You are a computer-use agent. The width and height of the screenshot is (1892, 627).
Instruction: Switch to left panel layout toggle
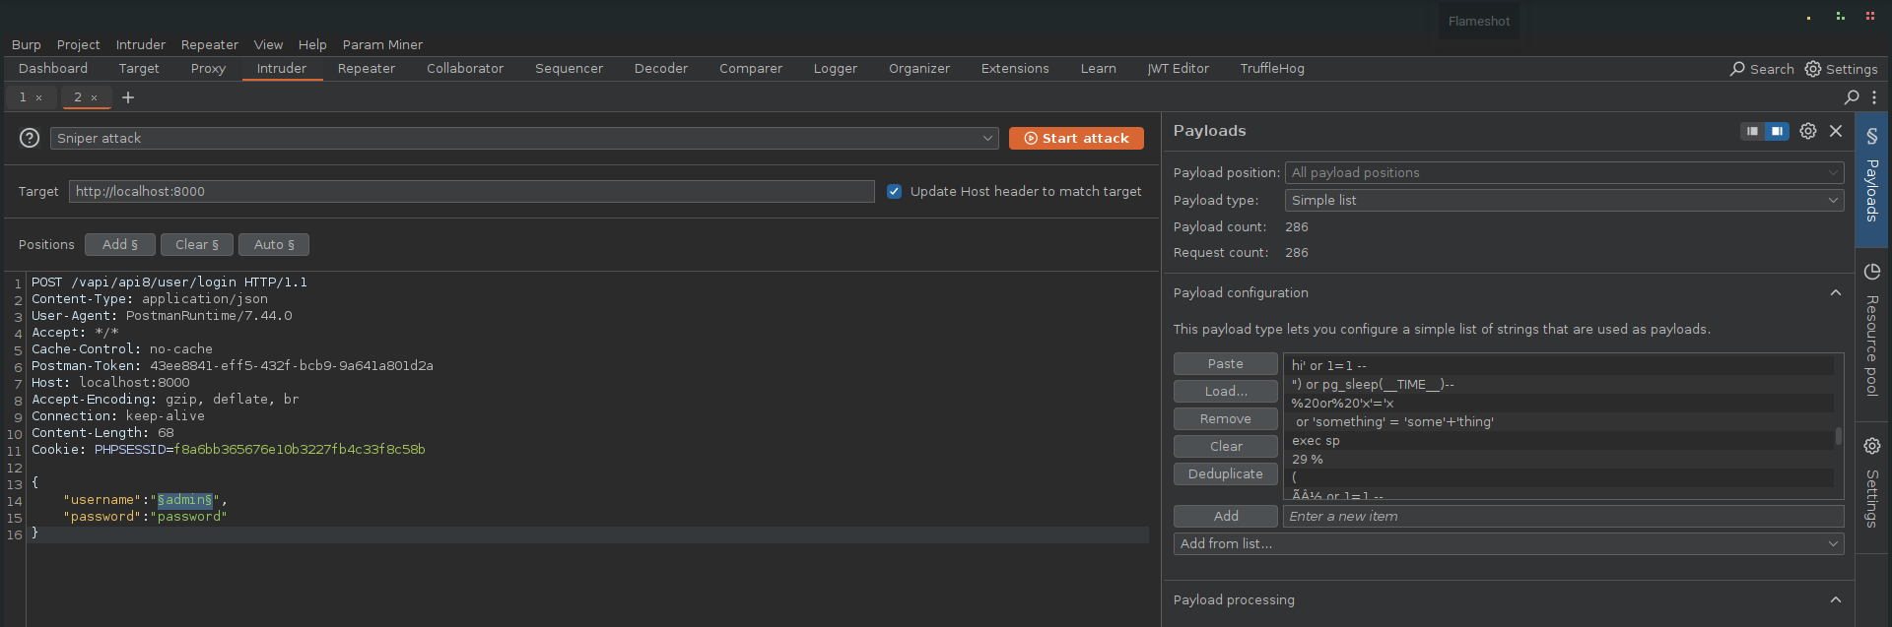tap(1752, 131)
